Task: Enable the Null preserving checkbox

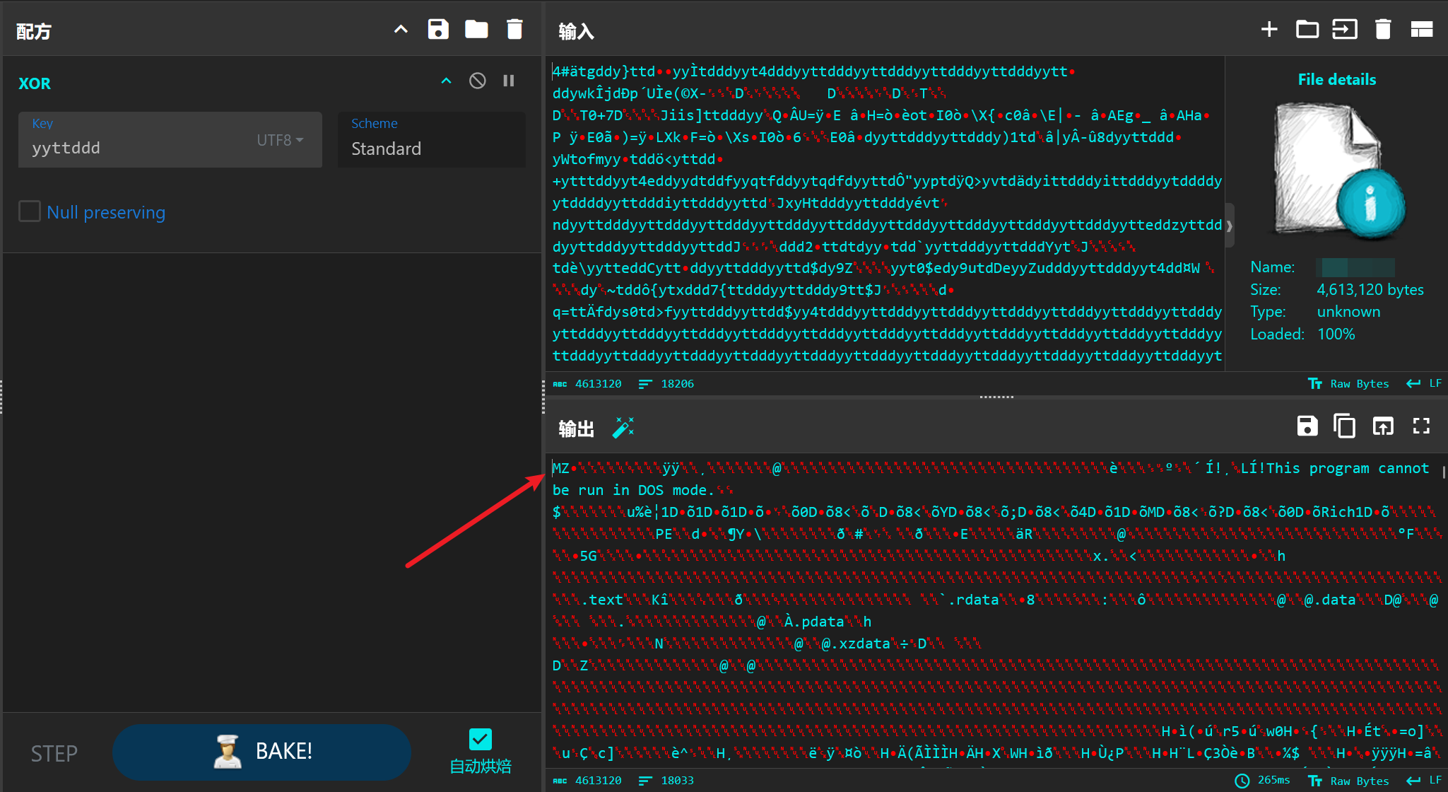Action: [30, 211]
